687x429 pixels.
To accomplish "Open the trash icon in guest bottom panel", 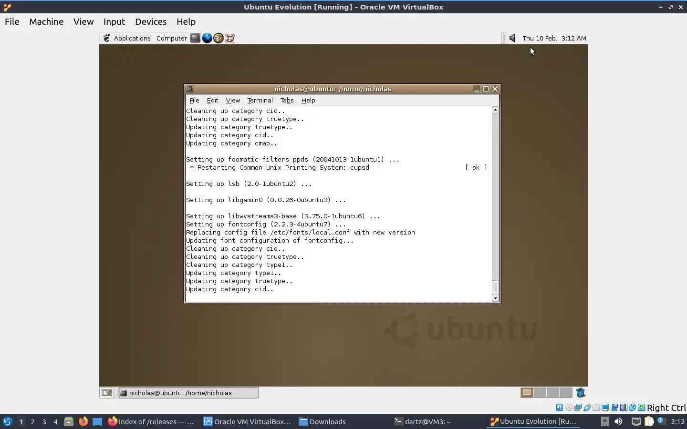I will 581,393.
